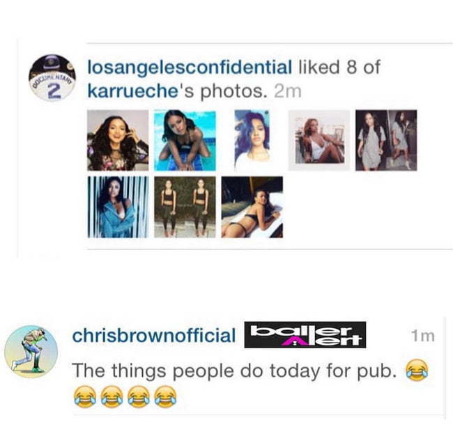Click the first laughing emoji after pub

click(417, 370)
